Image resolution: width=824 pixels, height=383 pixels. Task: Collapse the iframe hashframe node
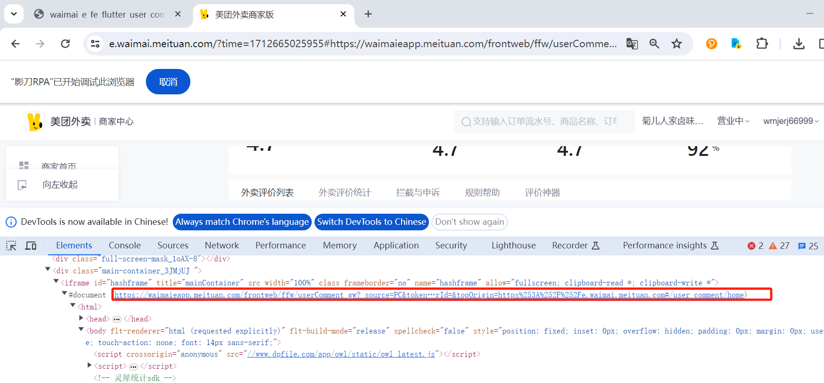56,281
